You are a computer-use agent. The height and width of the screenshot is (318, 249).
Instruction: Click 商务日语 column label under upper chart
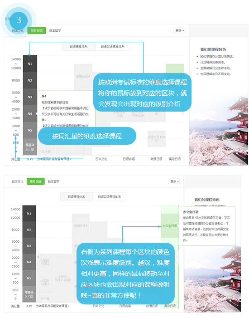click(x=175, y=159)
